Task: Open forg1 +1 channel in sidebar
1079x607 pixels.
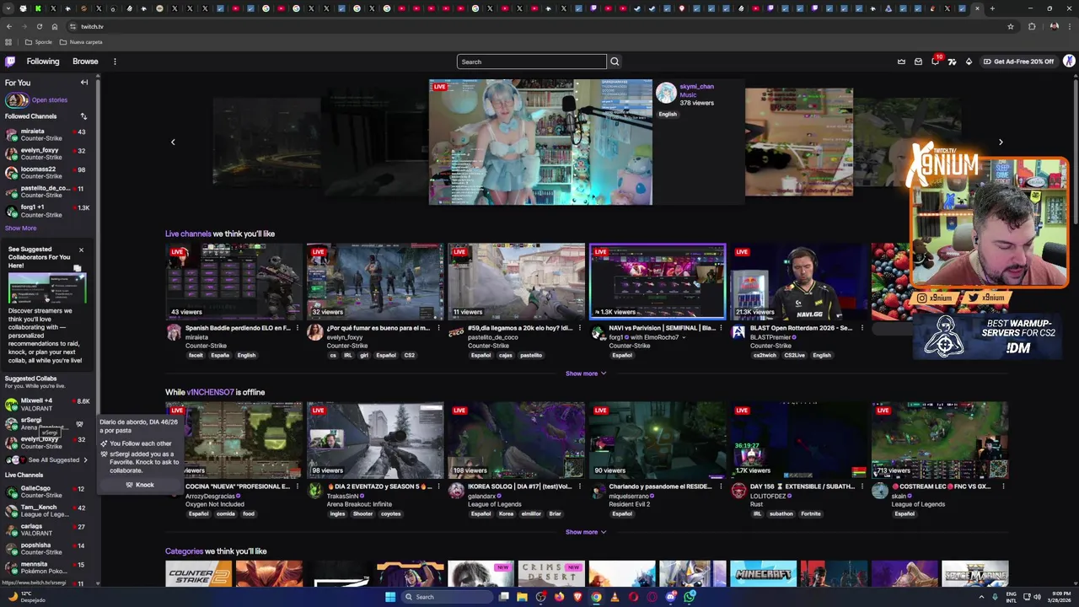Action: point(47,210)
